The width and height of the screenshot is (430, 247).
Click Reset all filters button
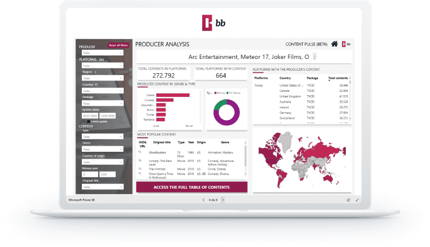118,45
